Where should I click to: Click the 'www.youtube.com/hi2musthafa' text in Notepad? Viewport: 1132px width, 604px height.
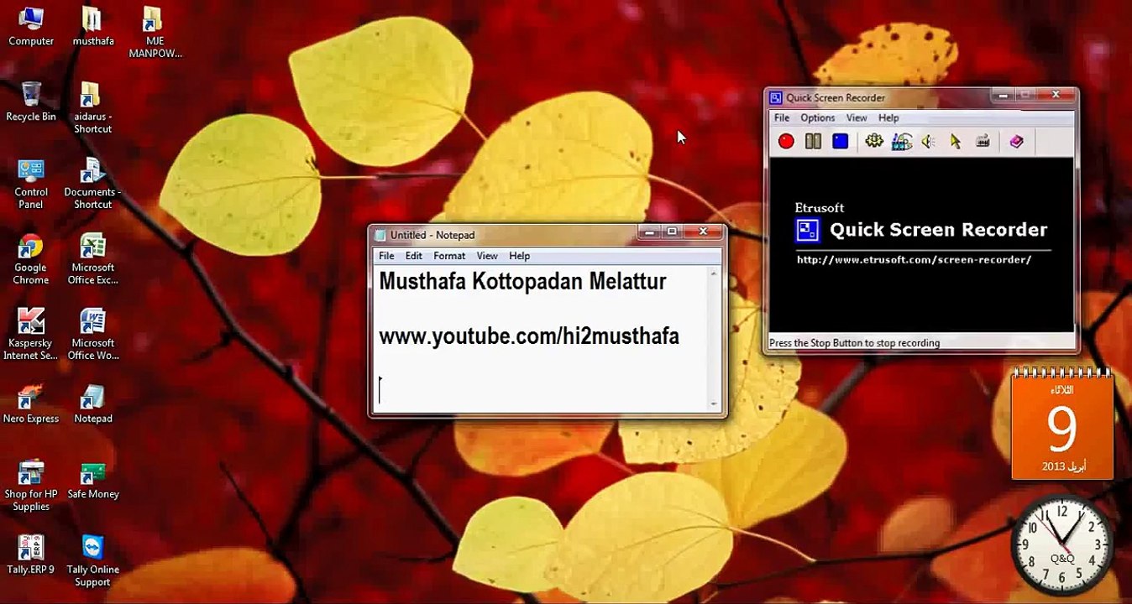coord(529,336)
